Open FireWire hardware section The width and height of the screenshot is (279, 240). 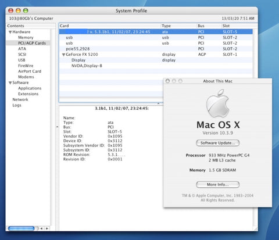click(26, 66)
